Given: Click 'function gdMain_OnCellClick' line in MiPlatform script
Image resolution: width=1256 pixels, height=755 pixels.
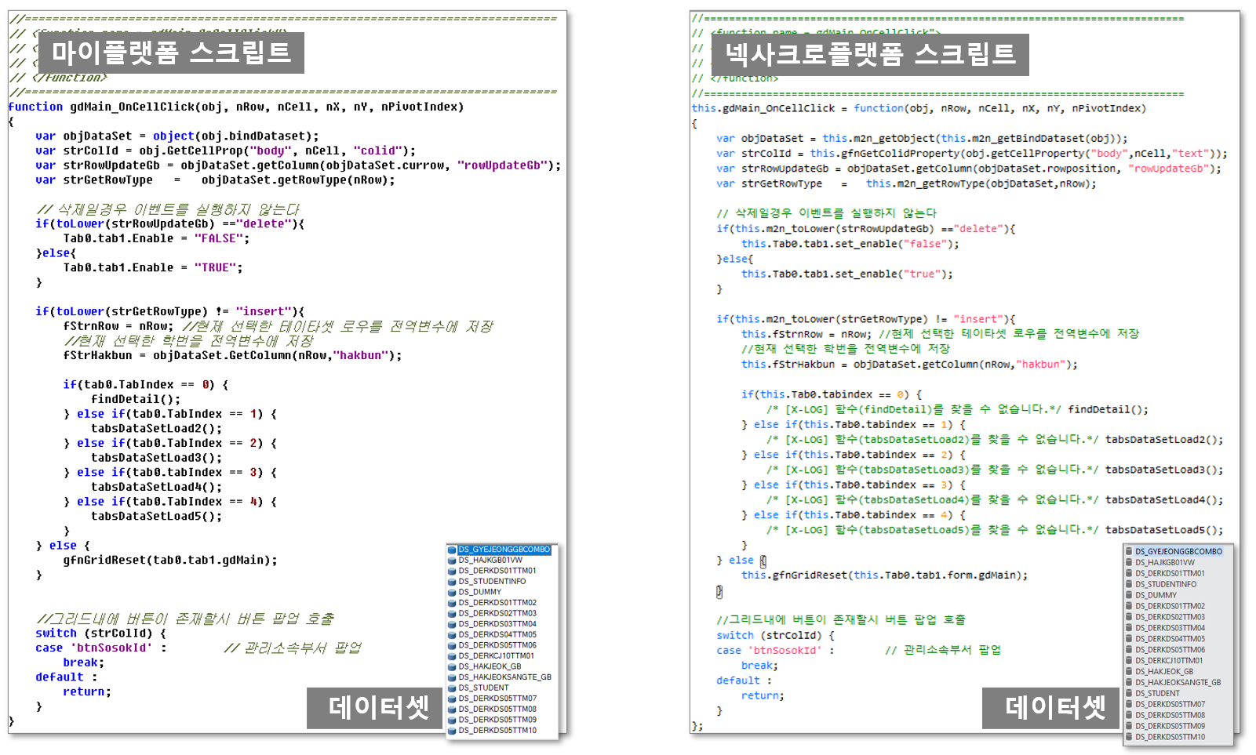Looking at the screenshot, I should [236, 107].
